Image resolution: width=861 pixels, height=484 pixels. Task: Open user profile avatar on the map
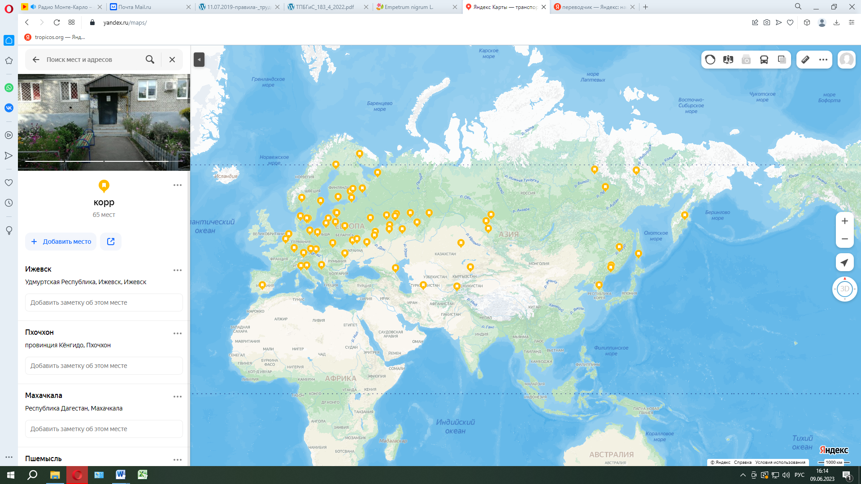847,60
